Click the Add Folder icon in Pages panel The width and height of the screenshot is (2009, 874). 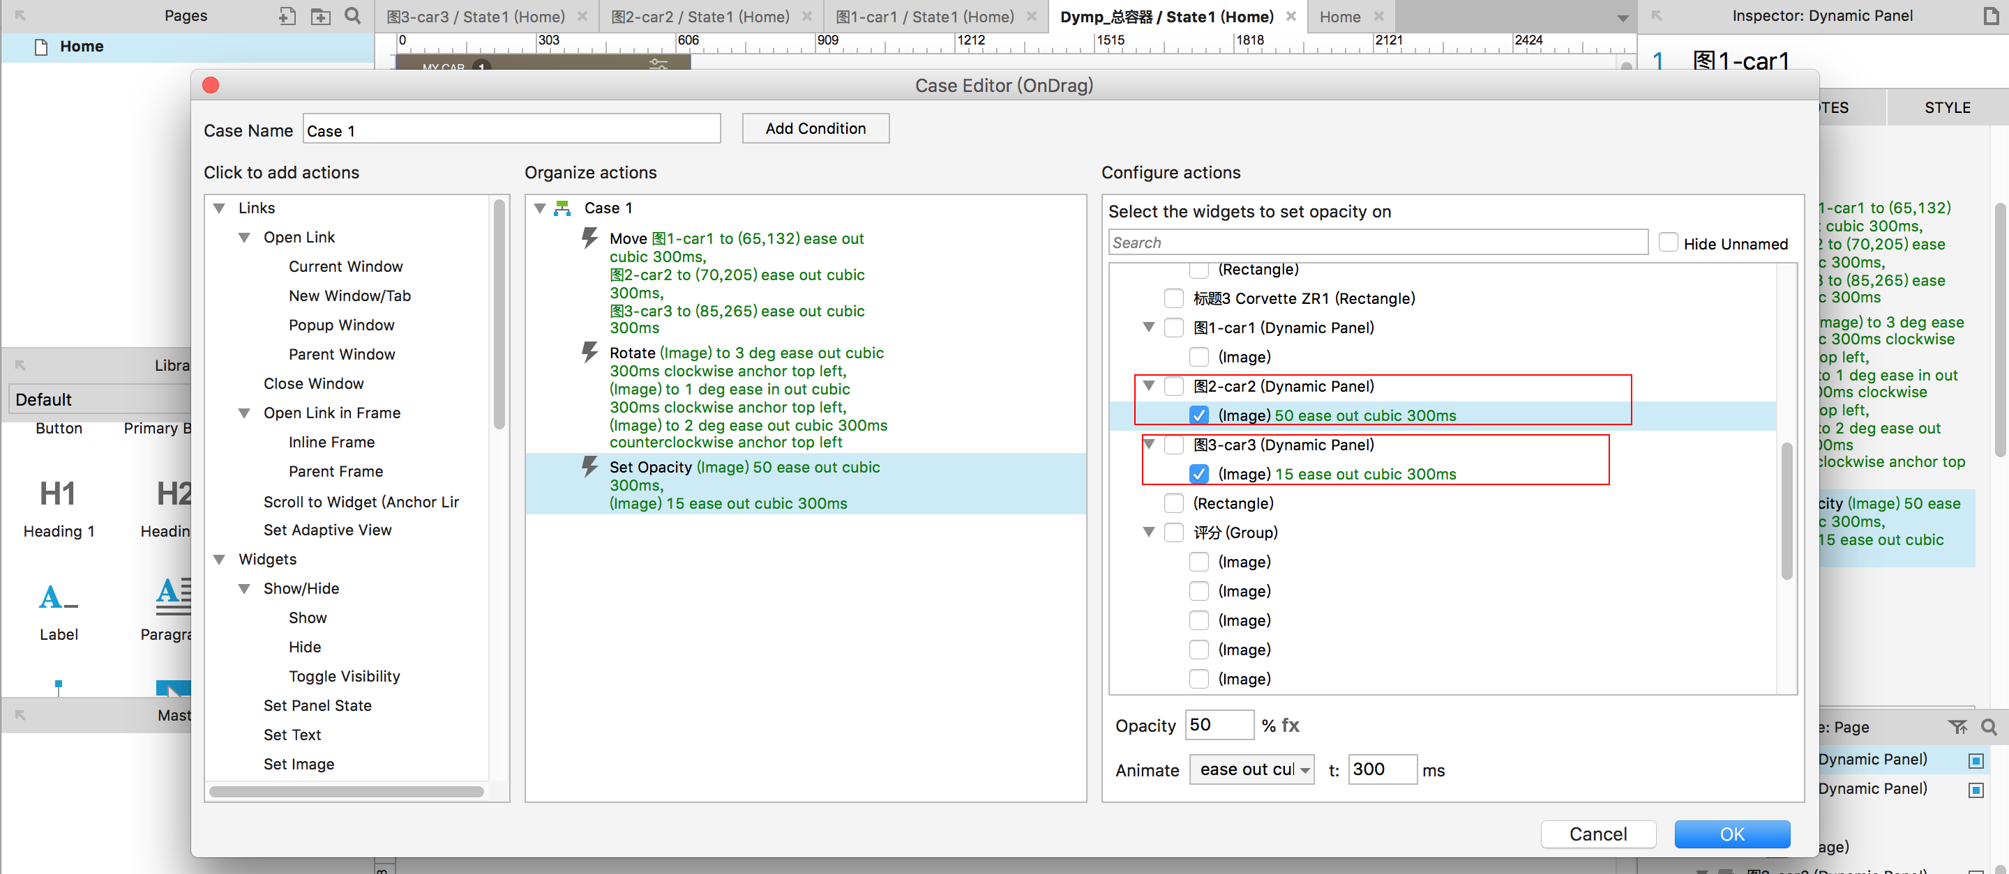(319, 15)
